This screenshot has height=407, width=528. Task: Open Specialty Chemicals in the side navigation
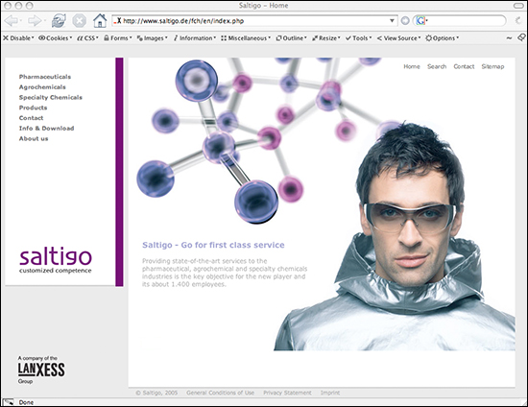pyautogui.click(x=51, y=98)
